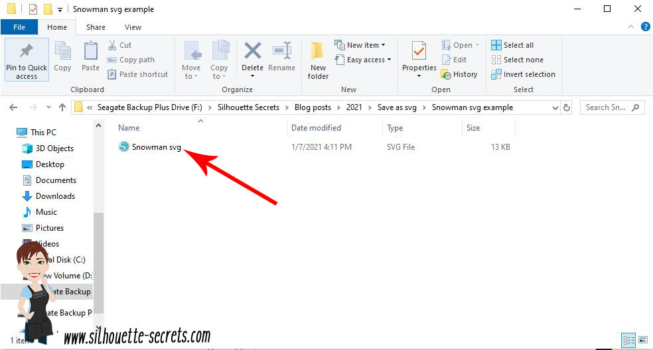653x350 pixels.
Task: Switch to the View ribbon tab
Action: [133, 27]
